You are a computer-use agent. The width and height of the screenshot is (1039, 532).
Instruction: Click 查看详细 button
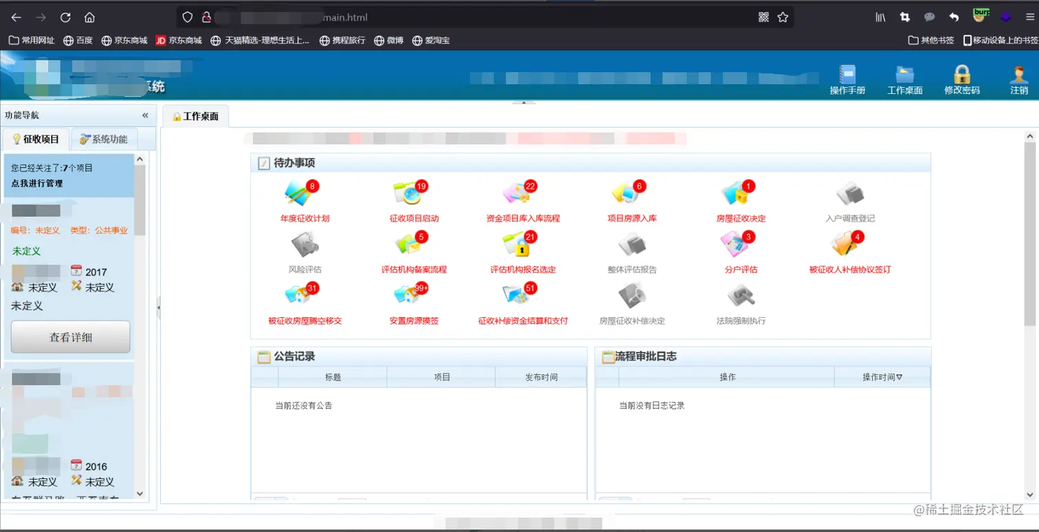click(71, 337)
